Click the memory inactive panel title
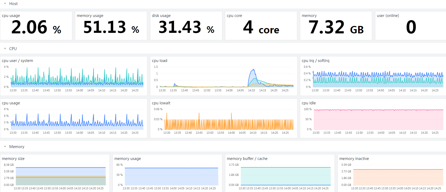Image resolution: width=446 pixels, height=192 pixels. (x=354, y=159)
